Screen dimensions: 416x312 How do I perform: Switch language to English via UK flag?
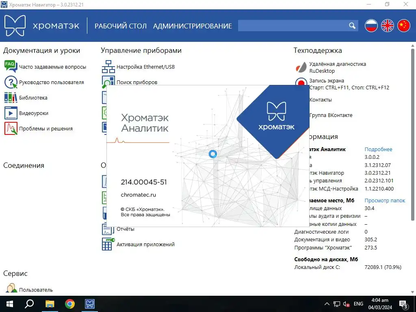pos(388,26)
